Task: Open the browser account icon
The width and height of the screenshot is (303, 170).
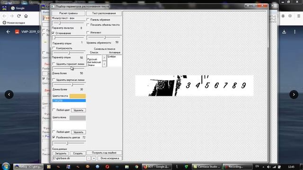Action: tap(283, 16)
